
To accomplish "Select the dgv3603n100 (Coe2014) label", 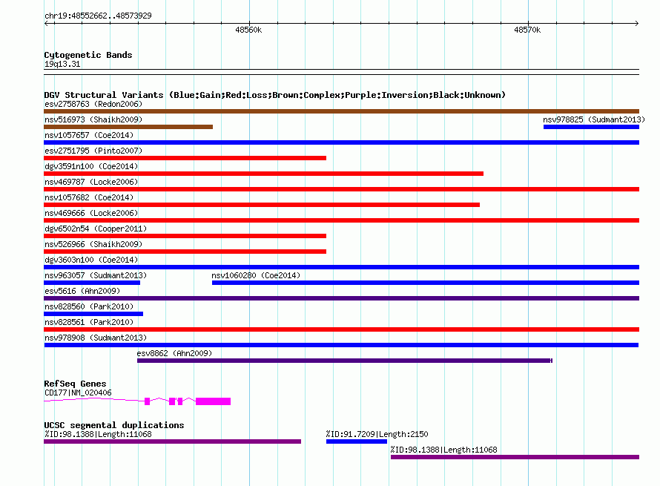I will pyautogui.click(x=91, y=260).
